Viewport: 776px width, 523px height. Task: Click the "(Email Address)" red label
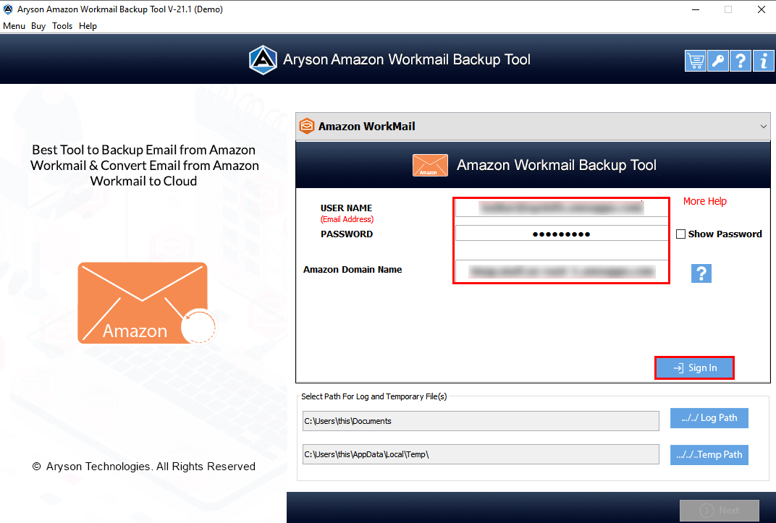pos(347,219)
